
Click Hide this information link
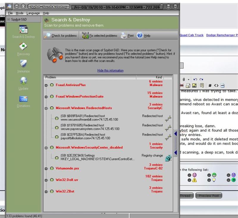point(110,70)
